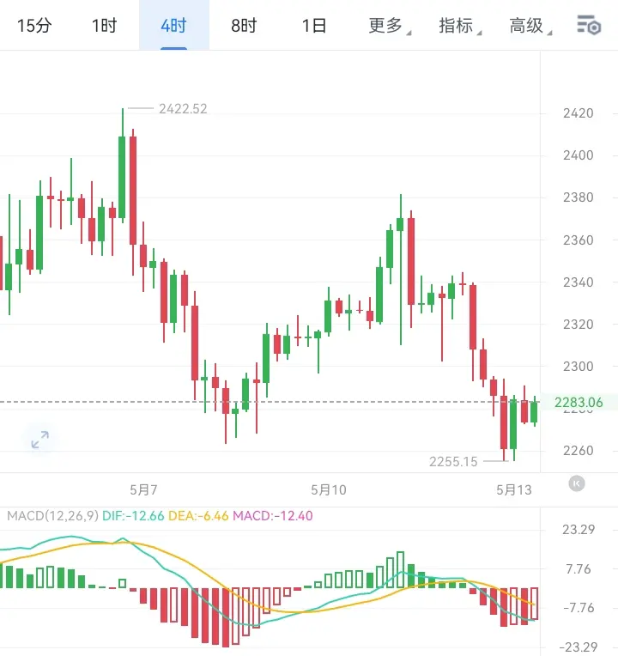Switch to the 1日 timeframe tab
Viewport: 618px width, 656px height.
(314, 26)
